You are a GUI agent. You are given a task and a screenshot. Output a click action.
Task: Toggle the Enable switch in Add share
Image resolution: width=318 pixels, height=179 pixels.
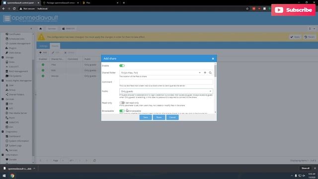click(x=122, y=66)
